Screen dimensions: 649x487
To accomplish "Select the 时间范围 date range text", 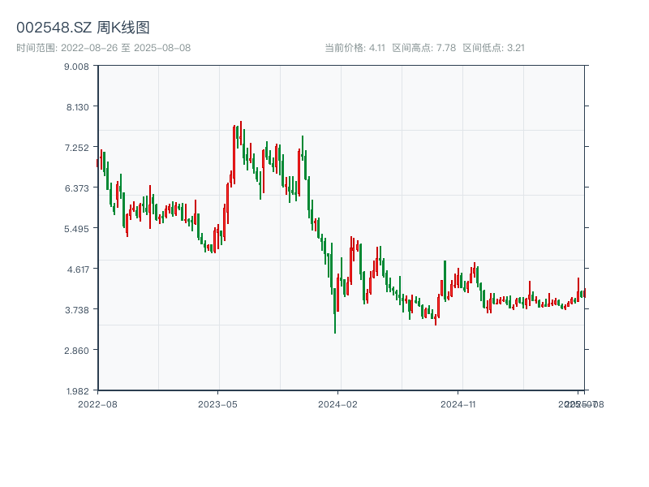I will tap(103, 48).
